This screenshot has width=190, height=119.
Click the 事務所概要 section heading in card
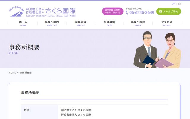tap(30, 93)
